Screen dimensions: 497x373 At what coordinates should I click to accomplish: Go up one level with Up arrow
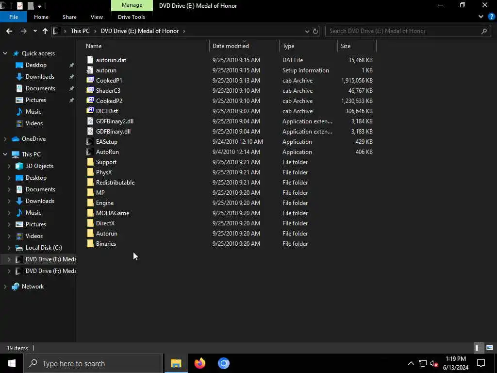coord(45,31)
